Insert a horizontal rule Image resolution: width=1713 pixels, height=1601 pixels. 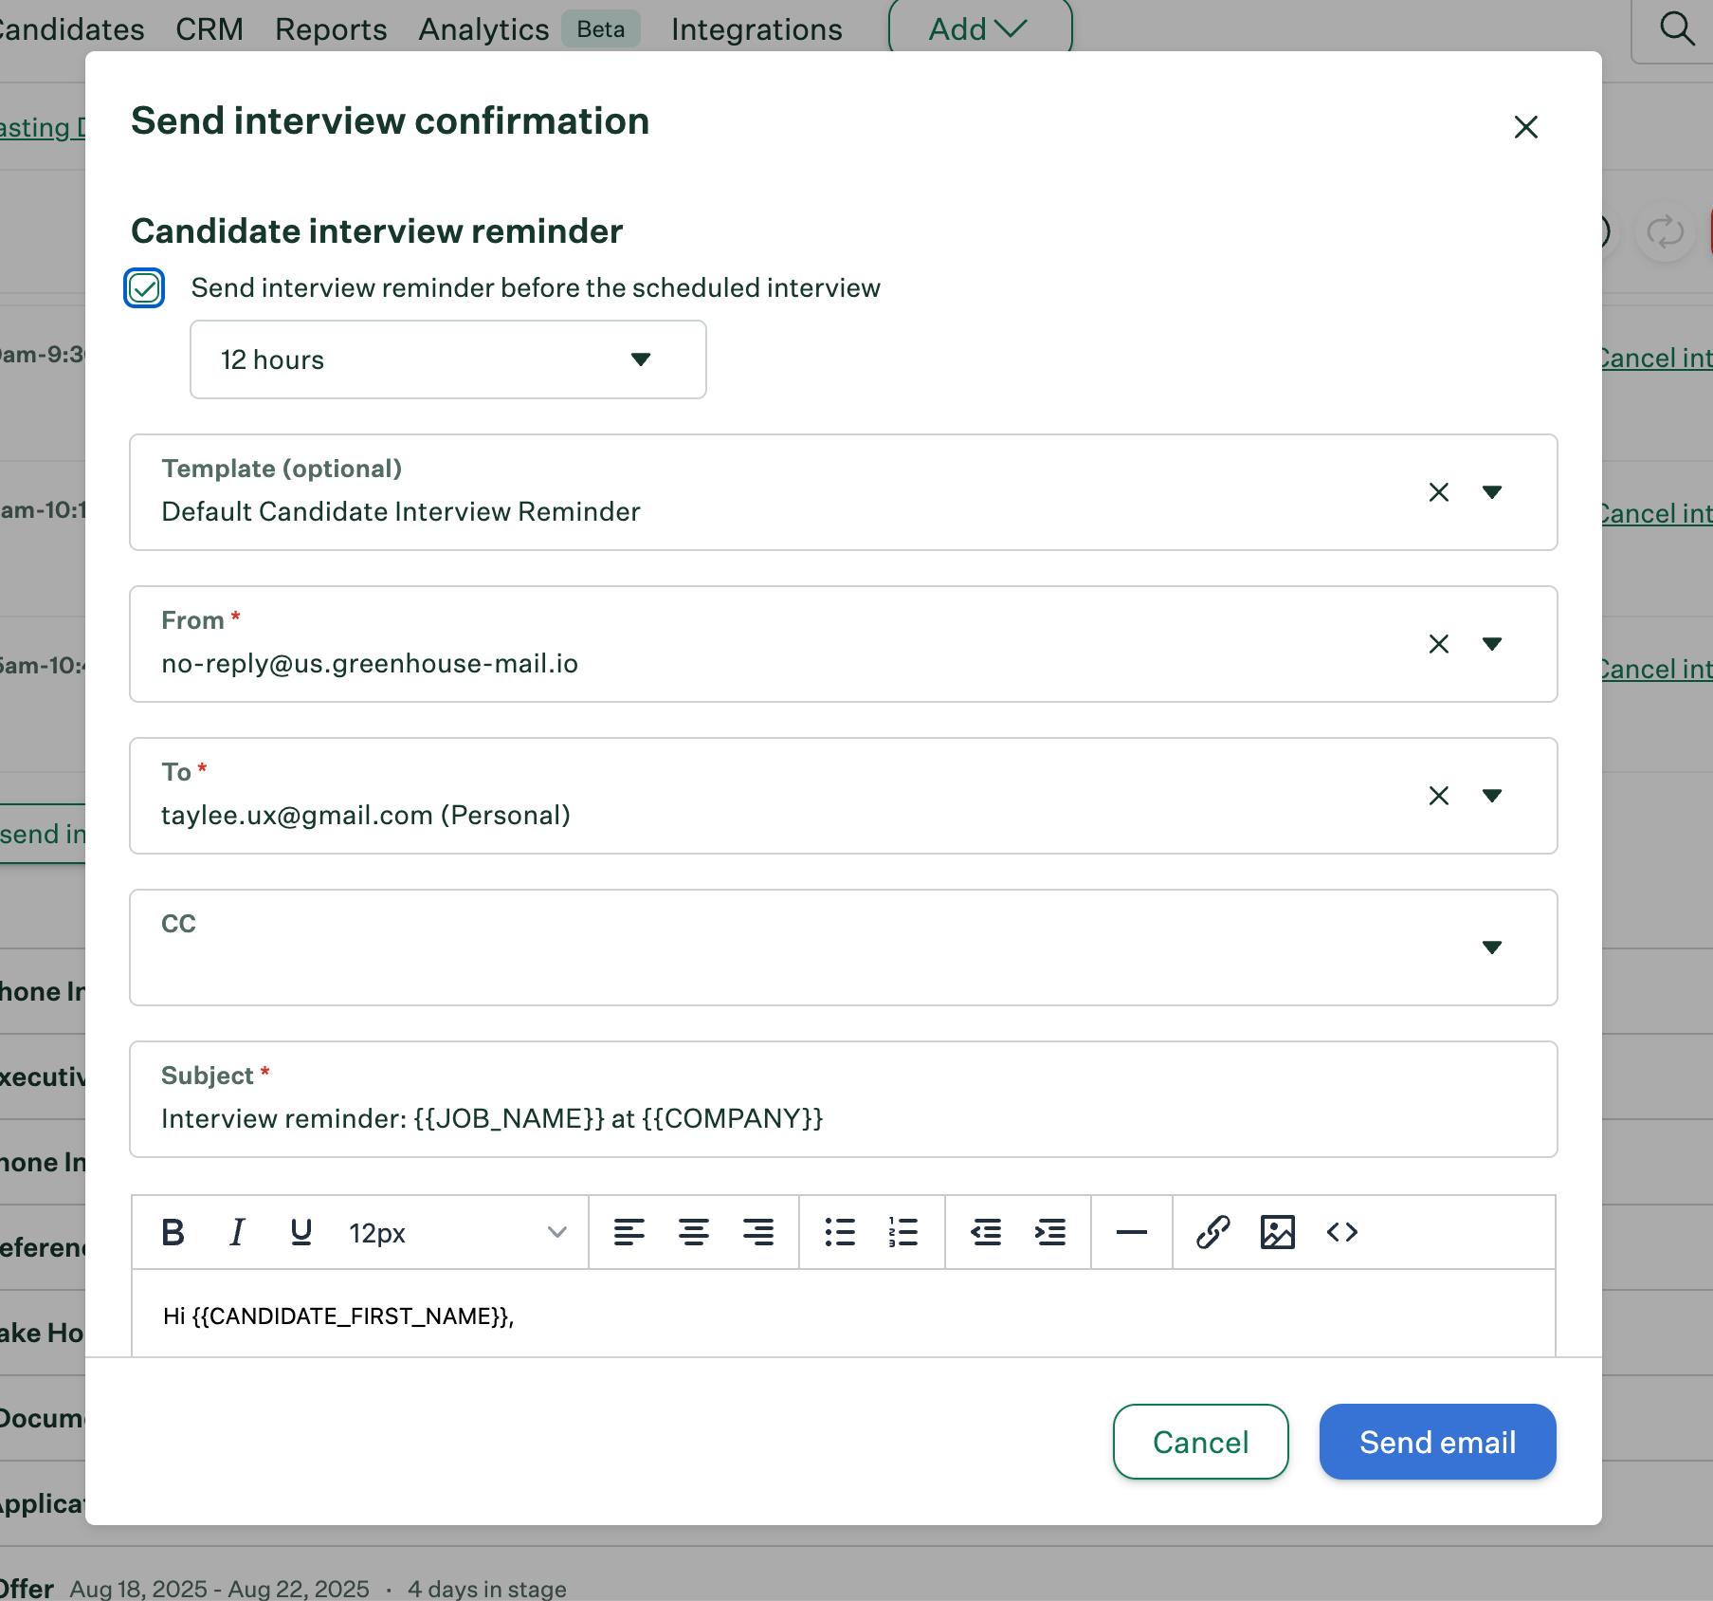[1132, 1232]
